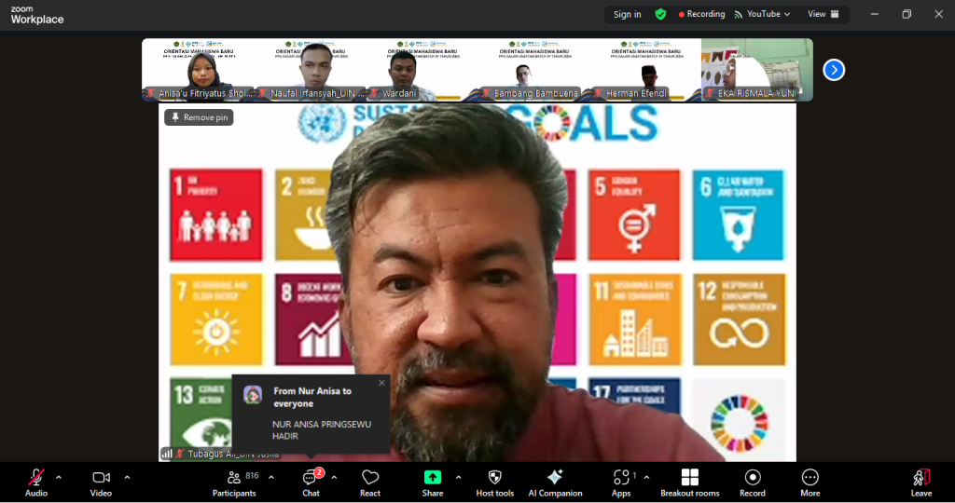Expand the Video options arrow
Image resolution: width=955 pixels, height=503 pixels.
[127, 478]
